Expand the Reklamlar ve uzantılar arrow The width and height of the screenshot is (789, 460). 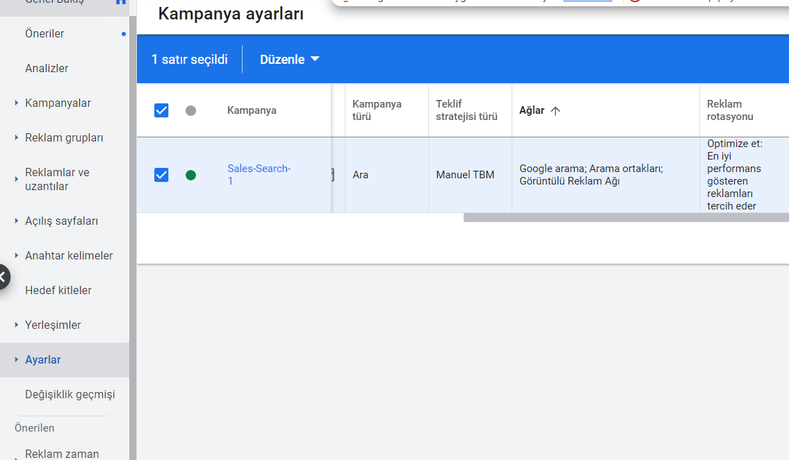(x=17, y=179)
